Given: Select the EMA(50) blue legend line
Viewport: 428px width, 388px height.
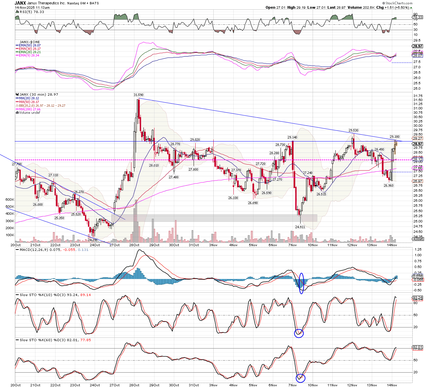Looking at the screenshot, I should click(17, 45).
